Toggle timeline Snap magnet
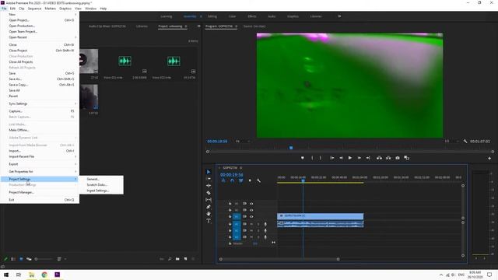 232,180
